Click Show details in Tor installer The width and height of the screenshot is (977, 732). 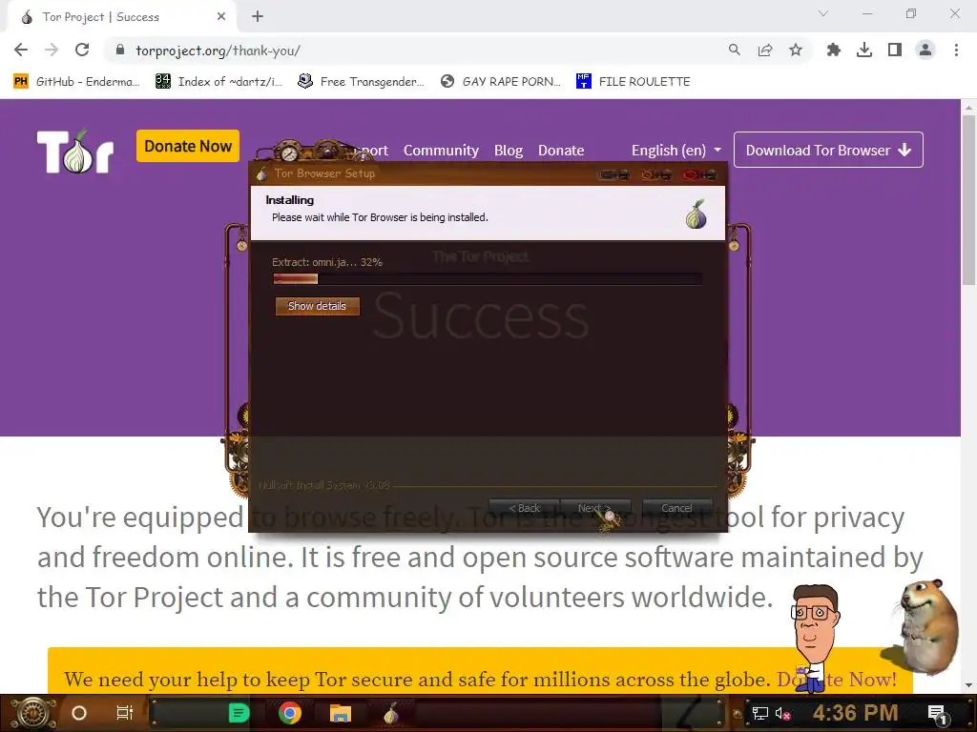click(x=317, y=306)
